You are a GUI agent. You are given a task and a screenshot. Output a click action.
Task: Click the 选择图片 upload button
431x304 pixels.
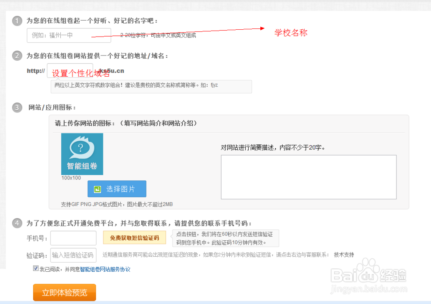tap(116, 189)
